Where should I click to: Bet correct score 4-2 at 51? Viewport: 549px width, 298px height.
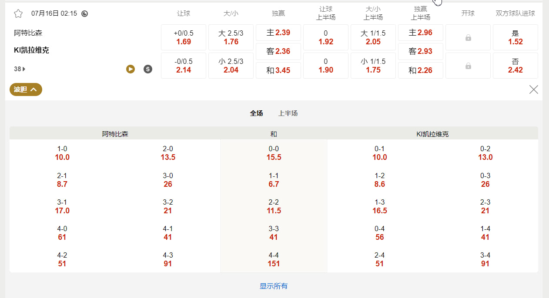tap(62, 259)
